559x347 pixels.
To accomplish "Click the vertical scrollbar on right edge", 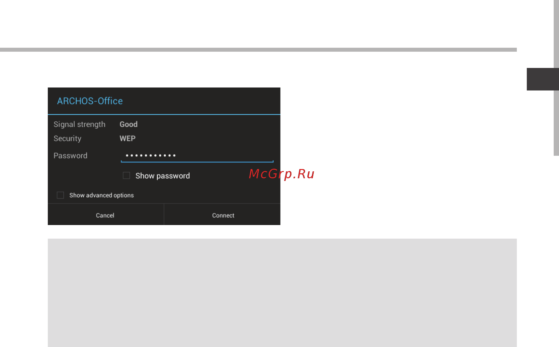I will (556, 78).
